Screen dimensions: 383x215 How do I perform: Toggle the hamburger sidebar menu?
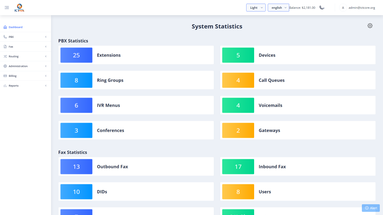click(7, 8)
